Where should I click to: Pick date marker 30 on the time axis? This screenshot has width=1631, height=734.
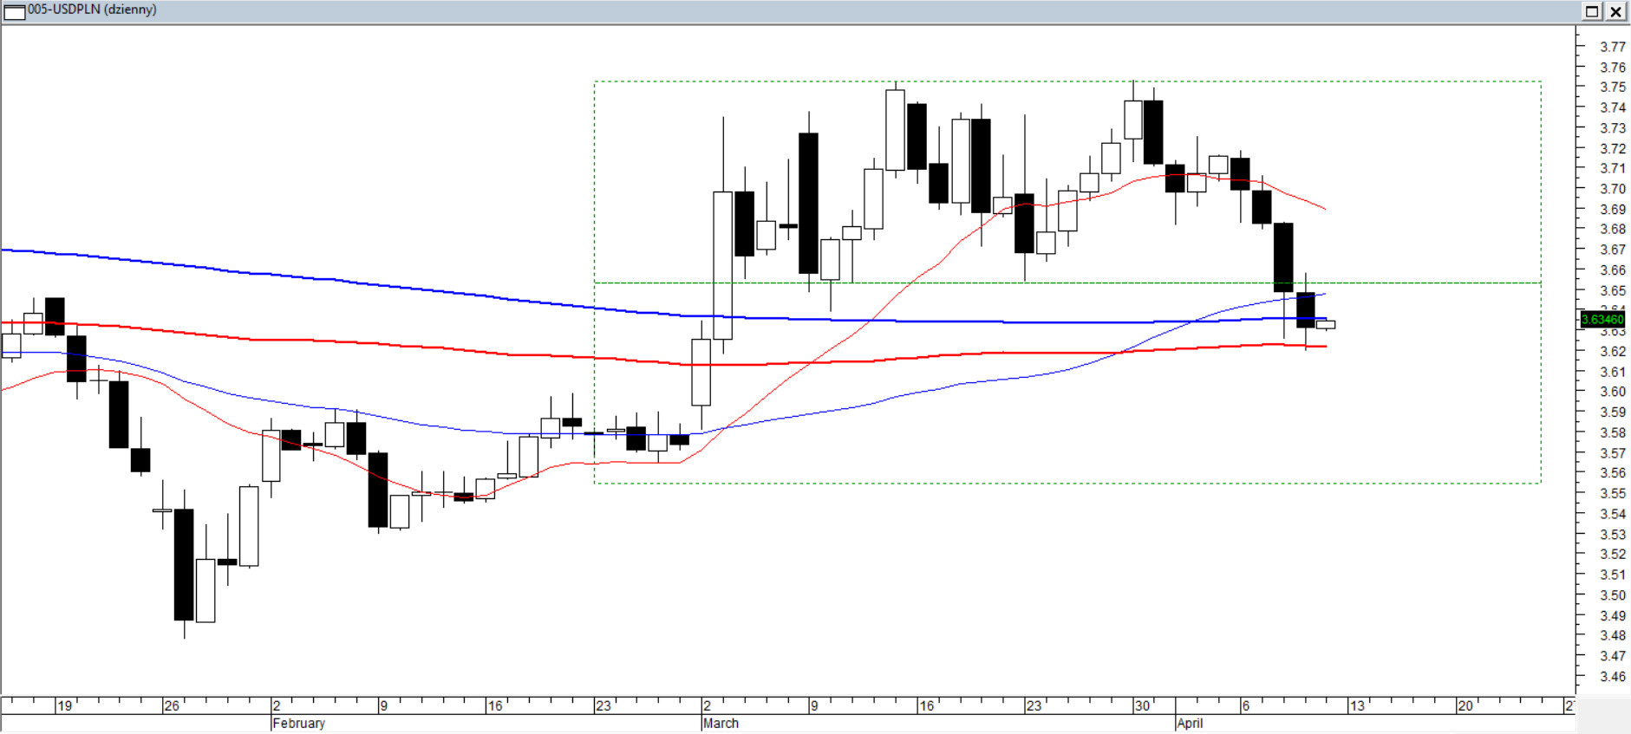click(1142, 706)
